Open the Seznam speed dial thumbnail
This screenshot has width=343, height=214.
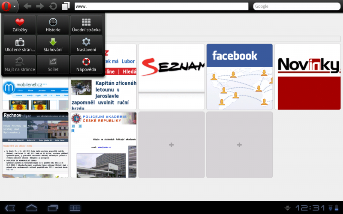click(171, 76)
